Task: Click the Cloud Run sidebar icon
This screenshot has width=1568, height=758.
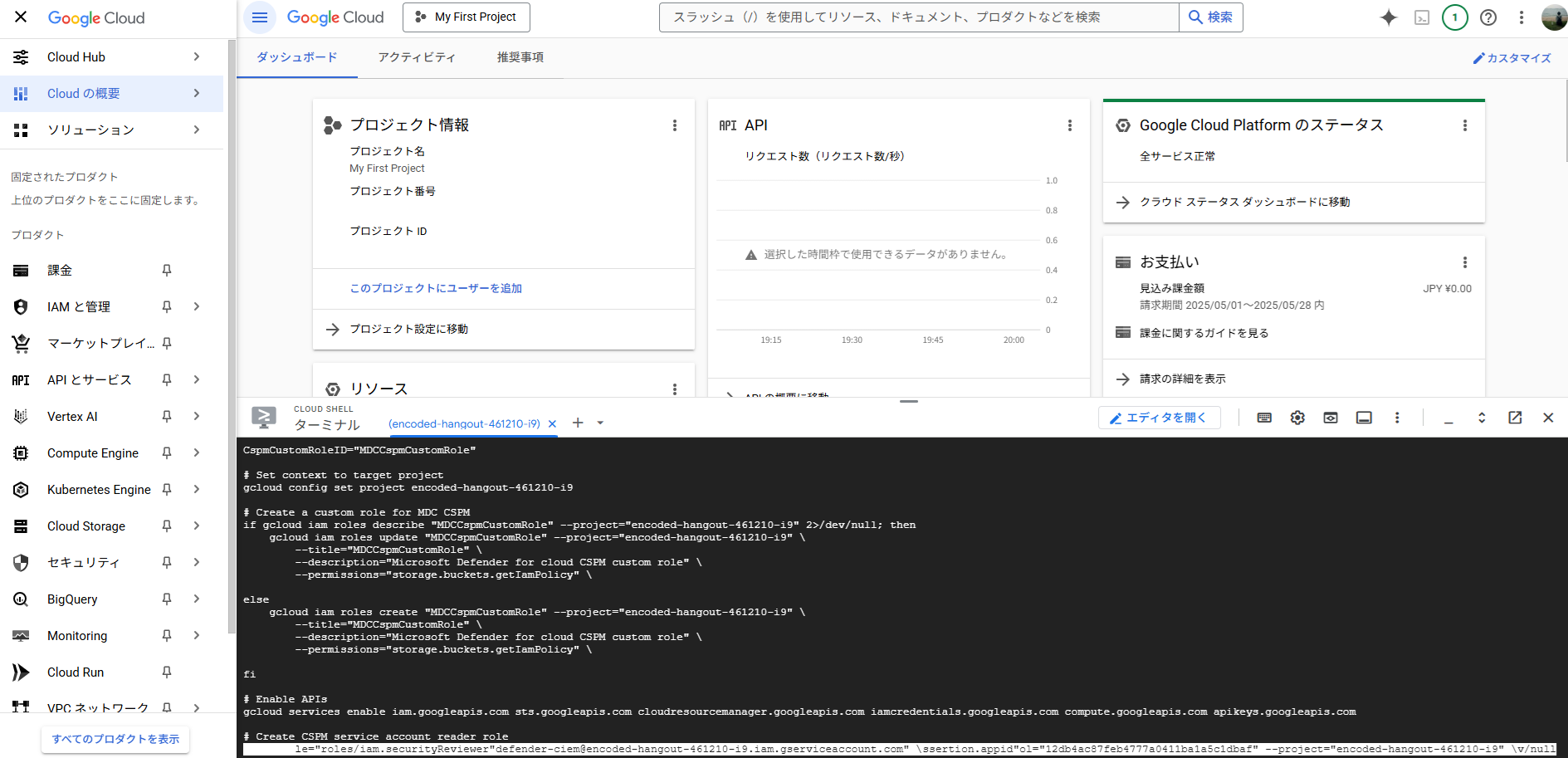Action: (x=21, y=672)
